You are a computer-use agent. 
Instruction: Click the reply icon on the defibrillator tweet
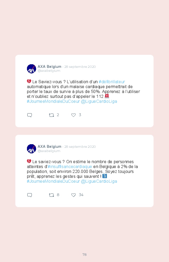30,115
